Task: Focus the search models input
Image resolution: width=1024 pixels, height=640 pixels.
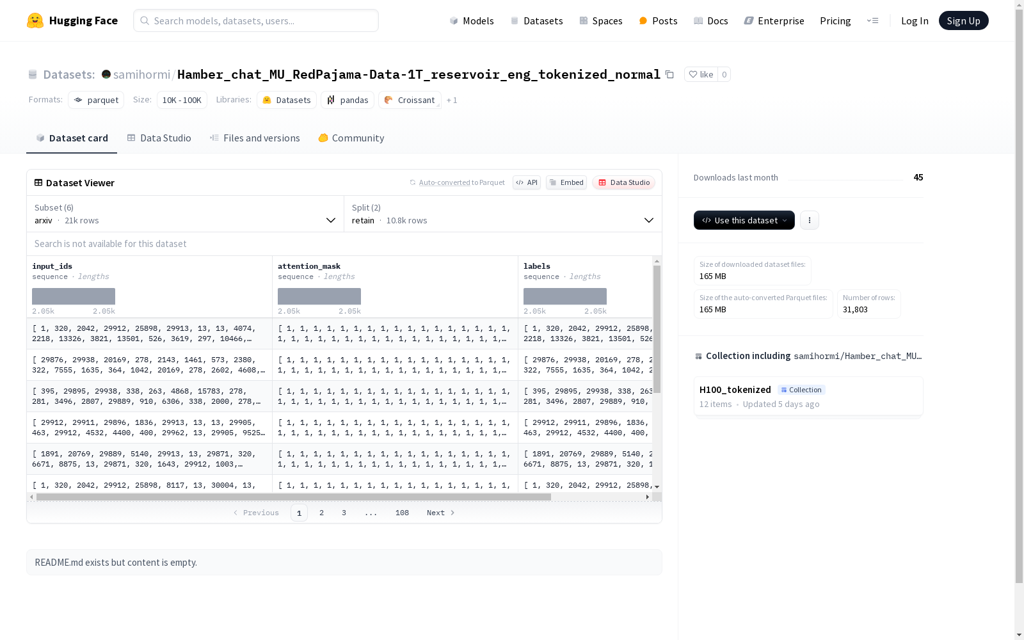Action: pyautogui.click(x=256, y=20)
